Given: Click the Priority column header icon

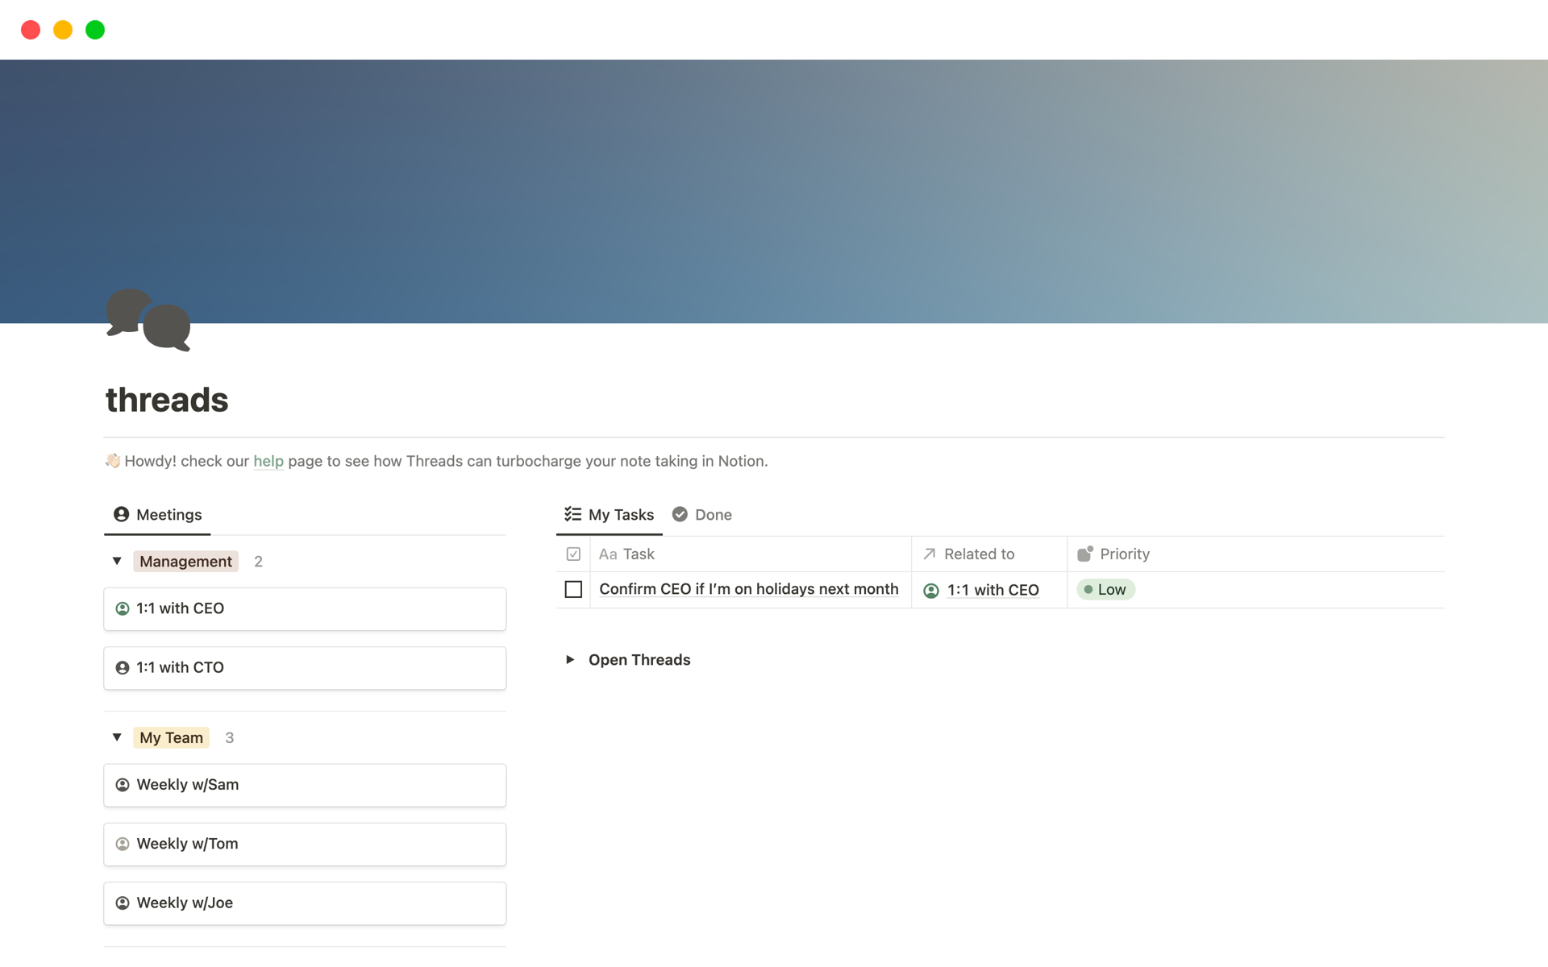Looking at the screenshot, I should 1084,554.
